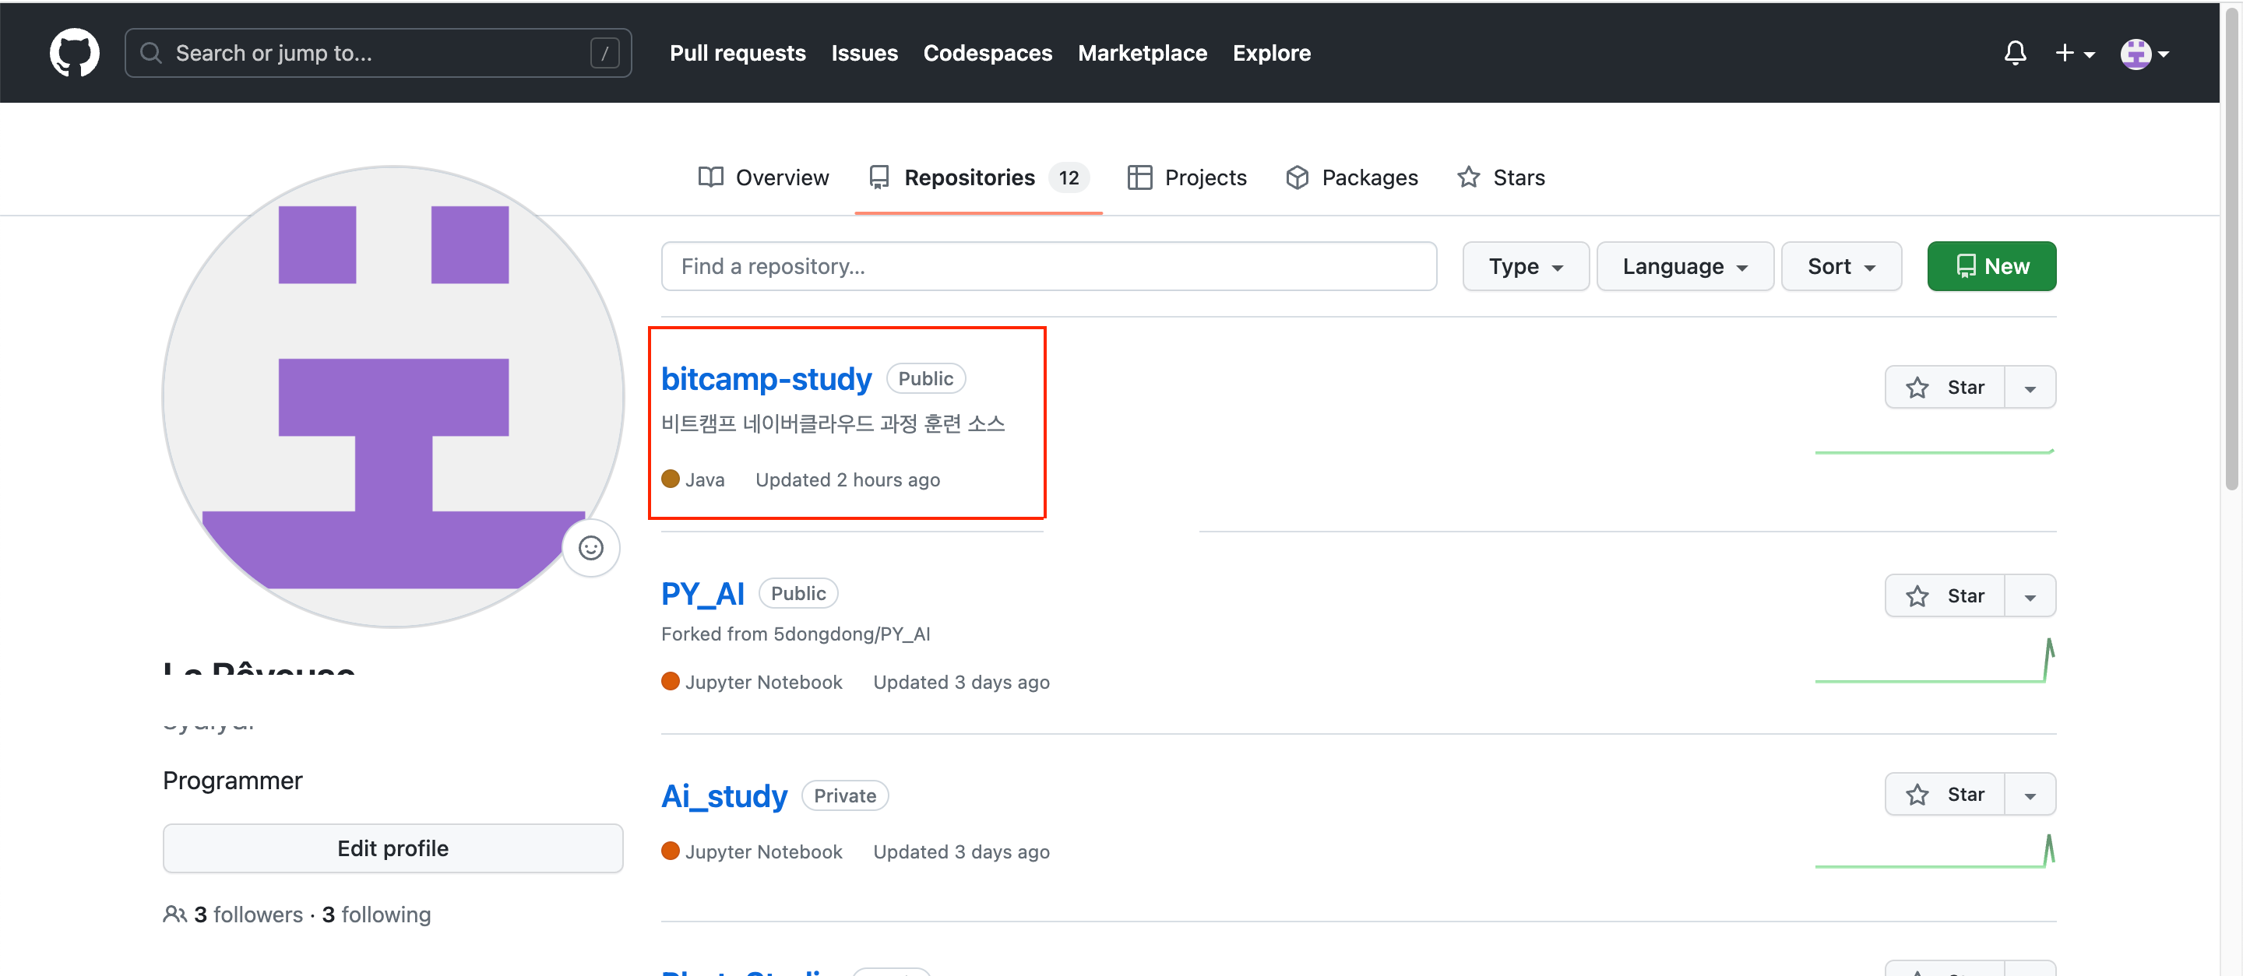Open the Sort dropdown
The width and height of the screenshot is (2243, 976).
1840,266
